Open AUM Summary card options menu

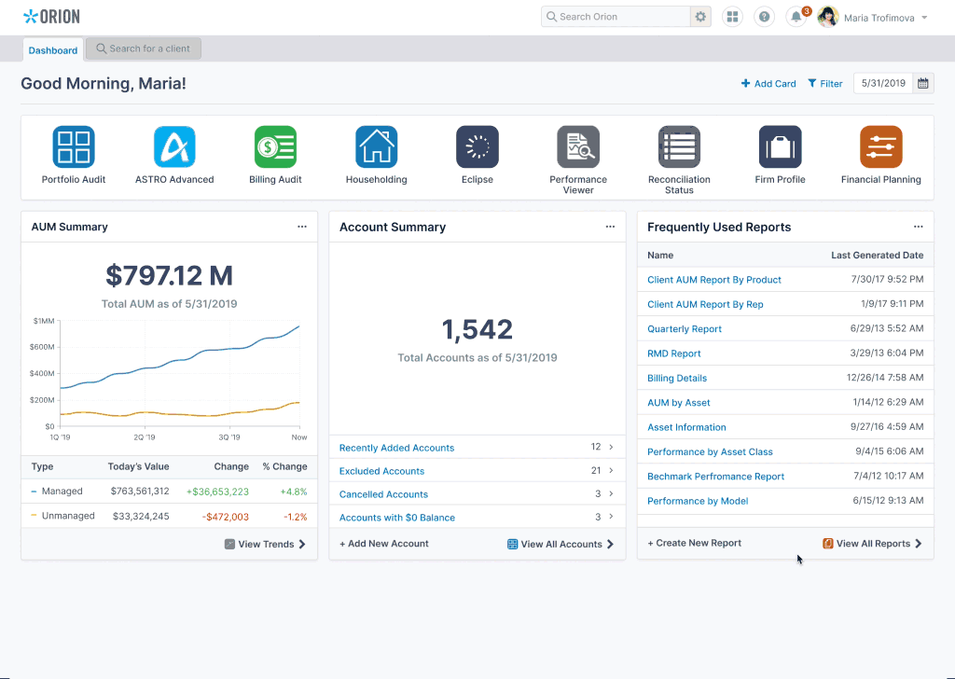tap(301, 227)
